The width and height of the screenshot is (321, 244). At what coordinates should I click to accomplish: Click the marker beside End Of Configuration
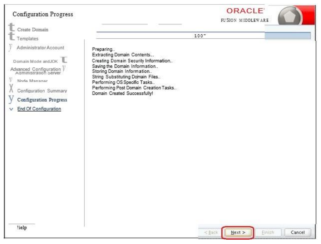11,109
